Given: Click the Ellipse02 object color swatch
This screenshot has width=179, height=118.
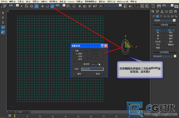Looking at the screenshot, I should click(x=175, y=56).
